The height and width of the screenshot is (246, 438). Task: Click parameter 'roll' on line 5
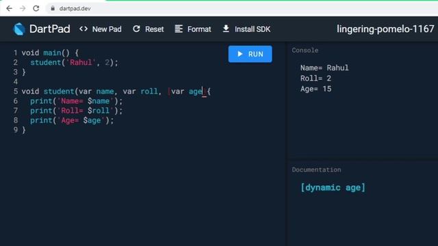(149, 91)
